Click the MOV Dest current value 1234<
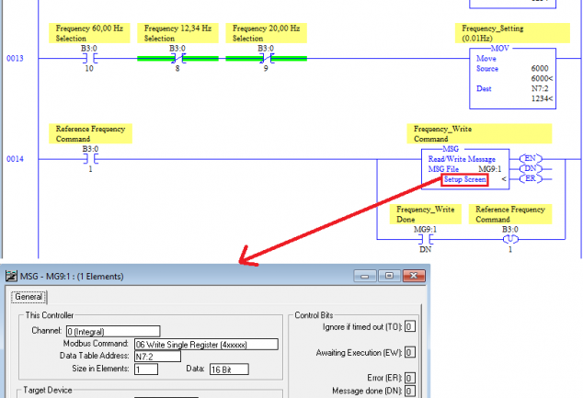The width and height of the screenshot is (583, 398). [x=542, y=98]
